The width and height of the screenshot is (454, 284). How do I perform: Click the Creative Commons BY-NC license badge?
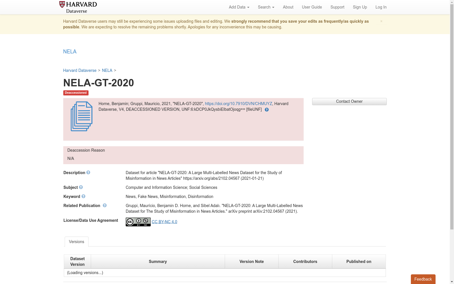pyautogui.click(x=138, y=222)
